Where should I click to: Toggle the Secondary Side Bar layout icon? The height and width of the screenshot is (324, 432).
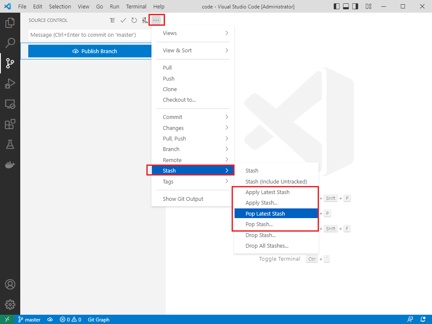pyautogui.click(x=355, y=6)
